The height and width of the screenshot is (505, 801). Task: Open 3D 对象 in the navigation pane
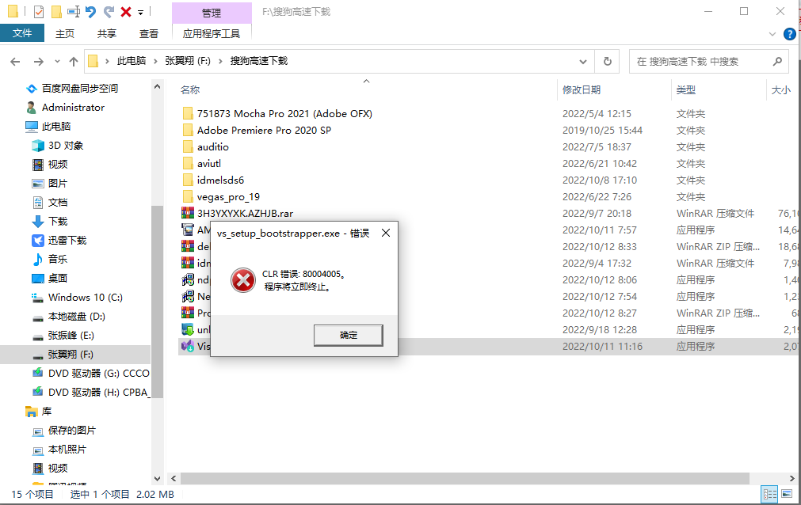(x=66, y=145)
